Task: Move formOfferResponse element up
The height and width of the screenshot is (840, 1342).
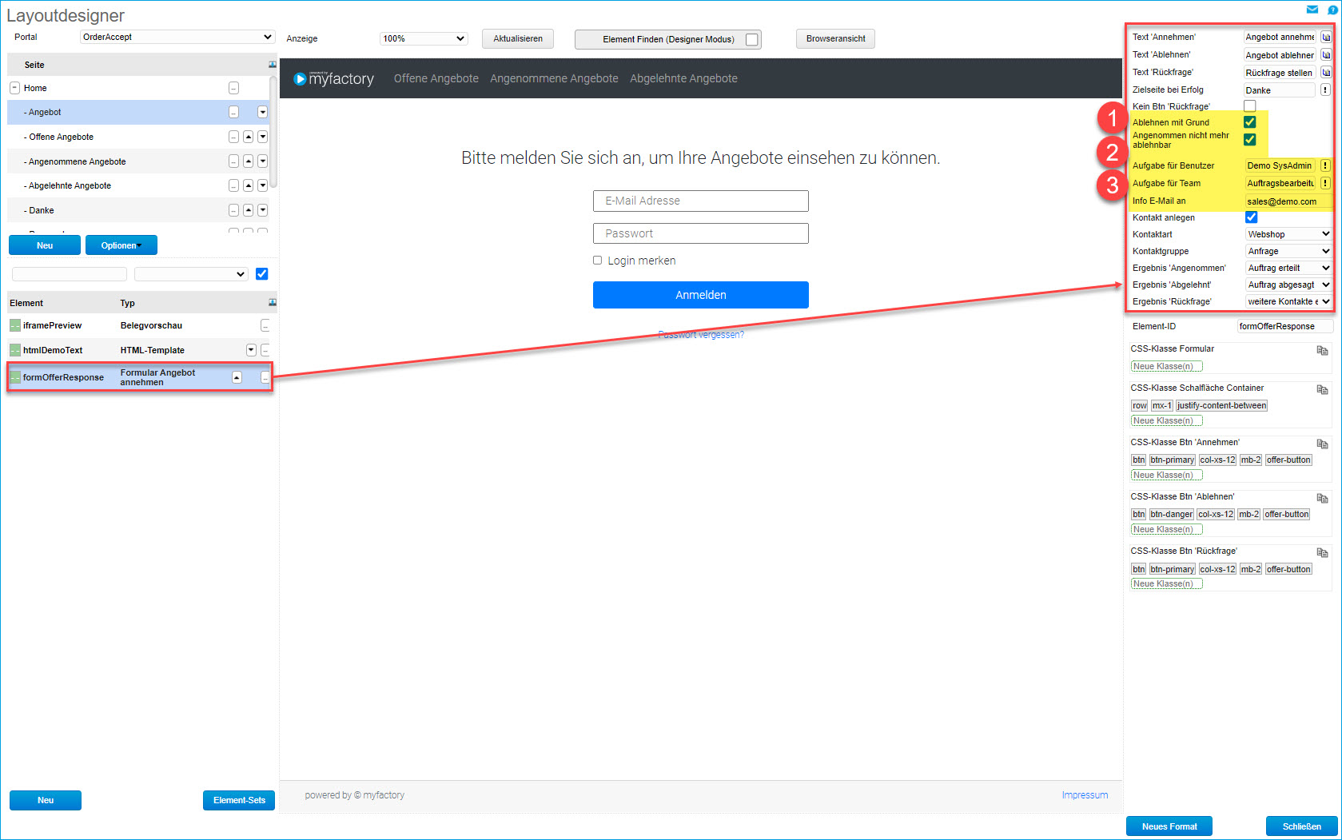Action: pos(237,377)
